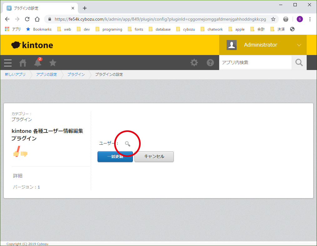Open the chatwork bookmarks folder

(x=212, y=29)
